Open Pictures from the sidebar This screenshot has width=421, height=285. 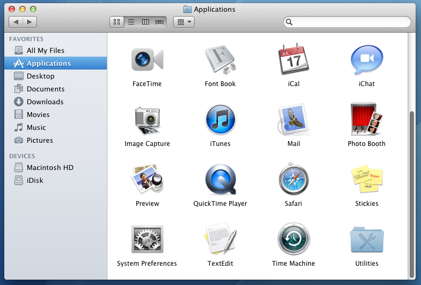(x=56, y=141)
